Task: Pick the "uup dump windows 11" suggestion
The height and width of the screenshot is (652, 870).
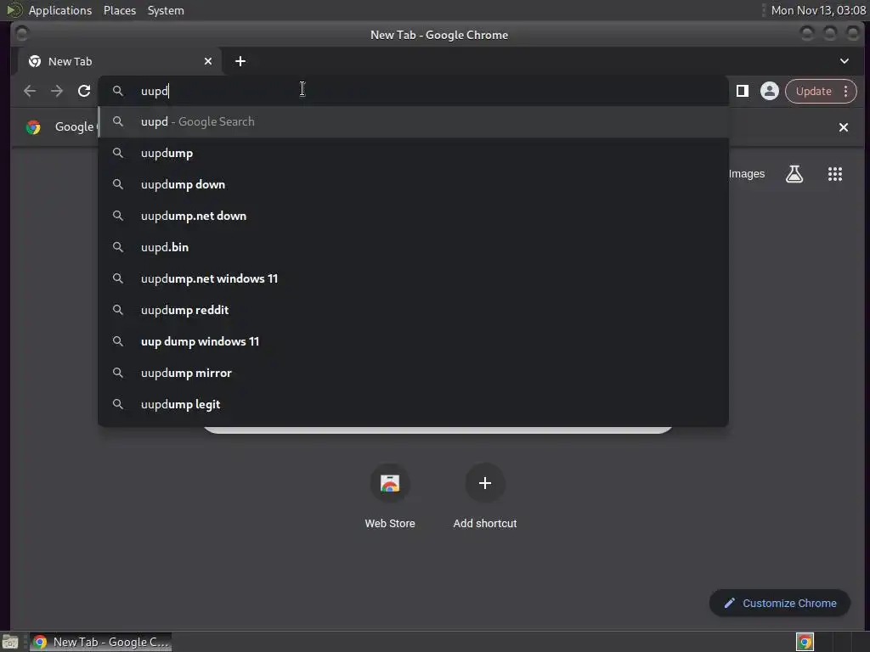Action: pos(414,341)
